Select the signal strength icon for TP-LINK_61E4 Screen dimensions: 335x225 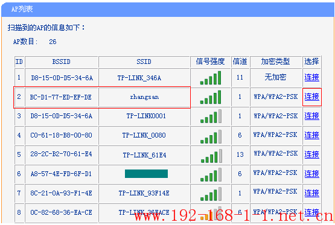point(211,156)
